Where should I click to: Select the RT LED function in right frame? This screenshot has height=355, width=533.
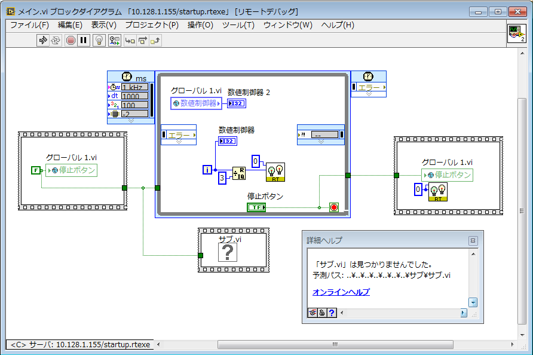click(x=438, y=192)
